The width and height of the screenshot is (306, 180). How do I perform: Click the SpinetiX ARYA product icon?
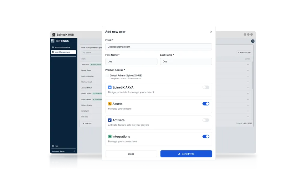110,87
